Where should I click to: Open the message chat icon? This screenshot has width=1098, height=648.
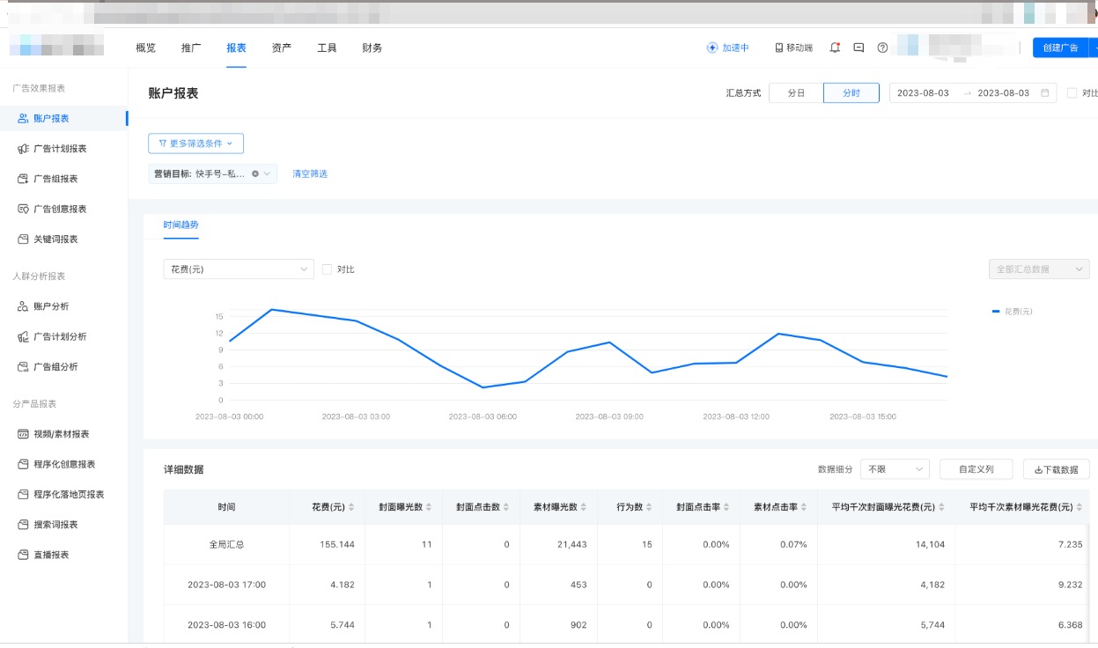click(859, 48)
